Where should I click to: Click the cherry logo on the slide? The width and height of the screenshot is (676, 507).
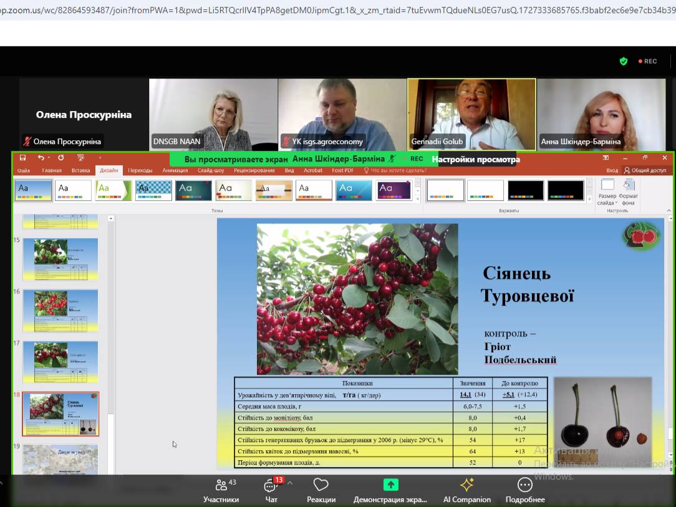(641, 235)
